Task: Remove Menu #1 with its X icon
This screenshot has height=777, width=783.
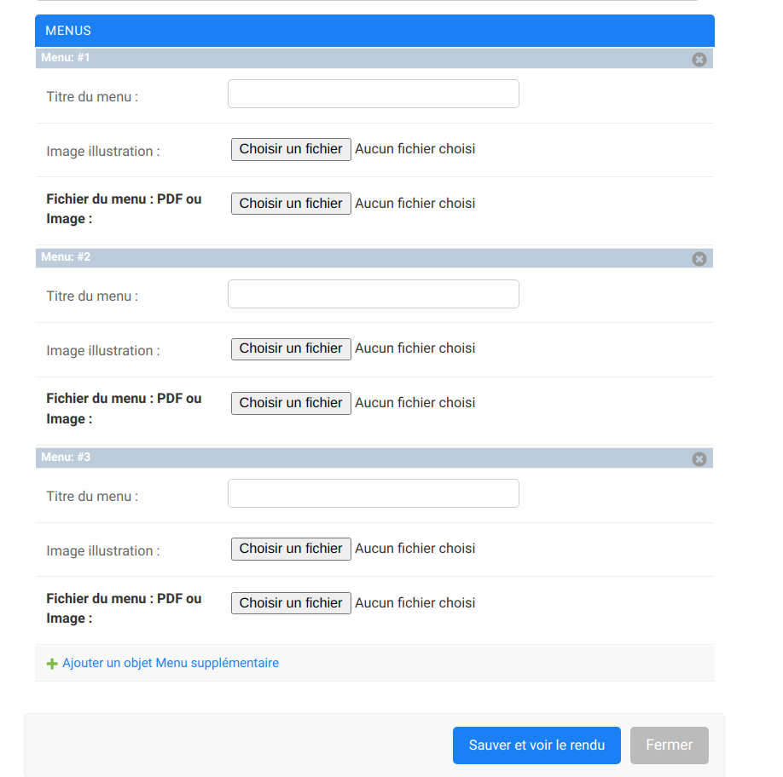Action: click(x=699, y=60)
